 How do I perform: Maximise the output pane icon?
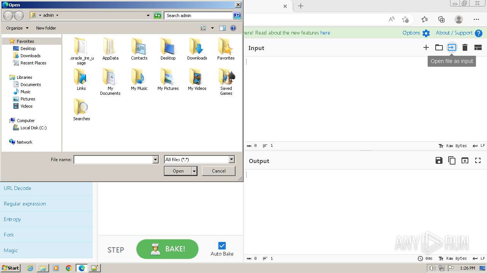click(478, 160)
